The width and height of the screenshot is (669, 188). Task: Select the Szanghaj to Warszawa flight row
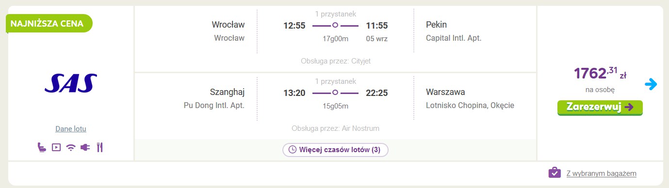click(335, 106)
